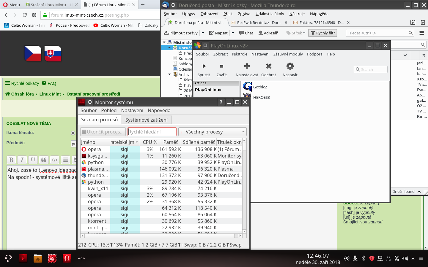The height and width of the screenshot is (267, 428).
Task: Click the Bluetooth icon in system tray
Action: tap(363, 258)
